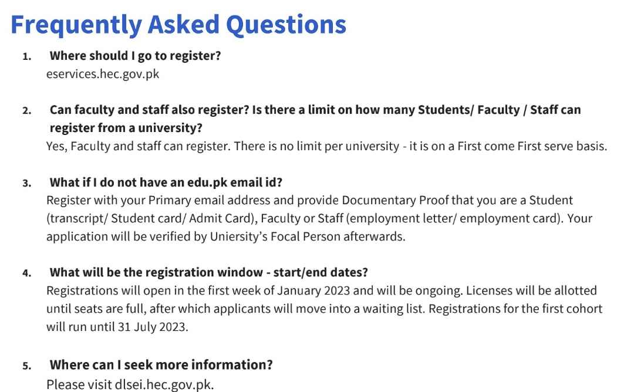Open the eservices.hec.gov.pk registration link
The image size is (634, 392).
pos(103,74)
